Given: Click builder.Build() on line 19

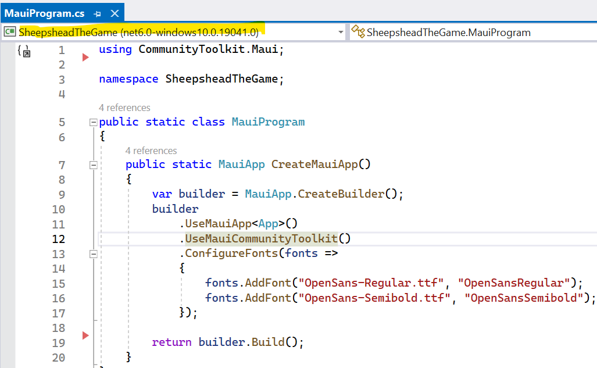Looking at the screenshot, I should pos(248,342).
